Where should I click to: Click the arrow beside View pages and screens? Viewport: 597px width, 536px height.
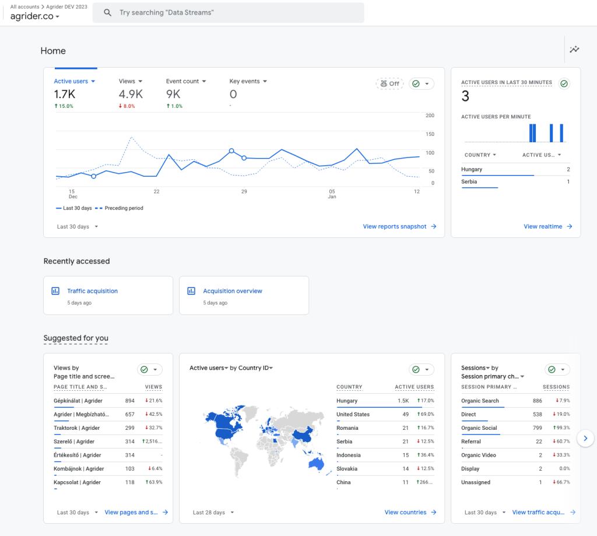pos(165,513)
